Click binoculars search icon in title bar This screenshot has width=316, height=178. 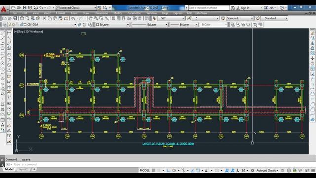(x=233, y=8)
